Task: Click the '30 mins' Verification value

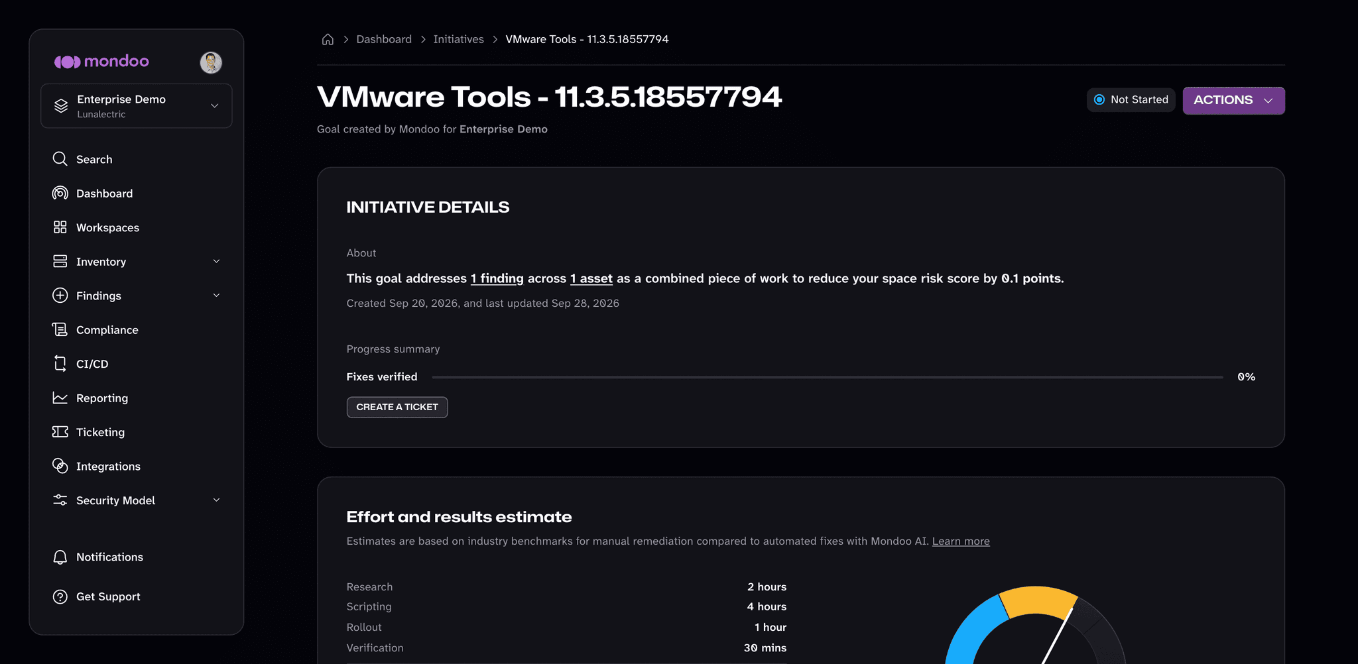Action: click(765, 647)
